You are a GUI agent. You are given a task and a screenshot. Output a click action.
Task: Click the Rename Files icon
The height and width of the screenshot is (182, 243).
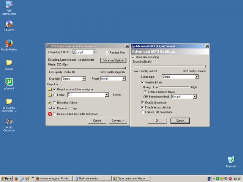107,52
